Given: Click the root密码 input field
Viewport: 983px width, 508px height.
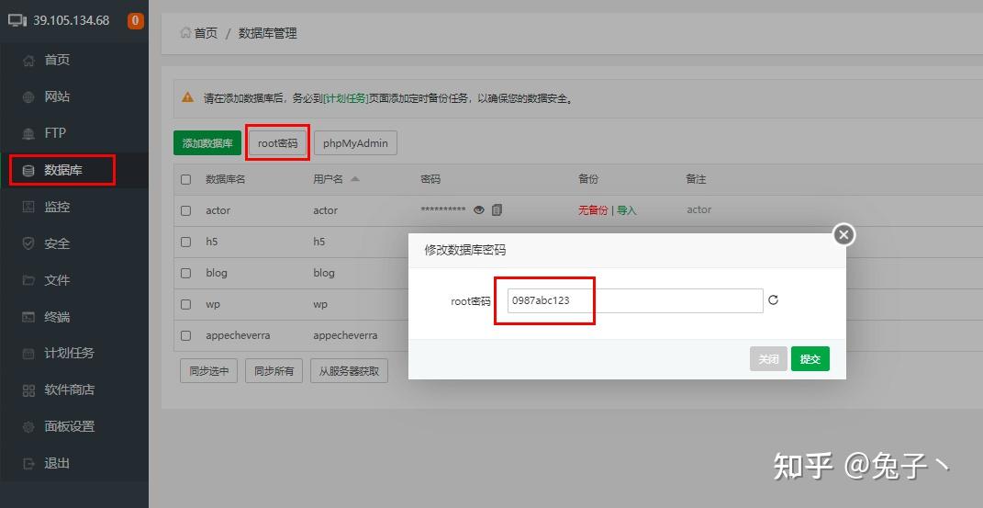Looking at the screenshot, I should [x=635, y=300].
